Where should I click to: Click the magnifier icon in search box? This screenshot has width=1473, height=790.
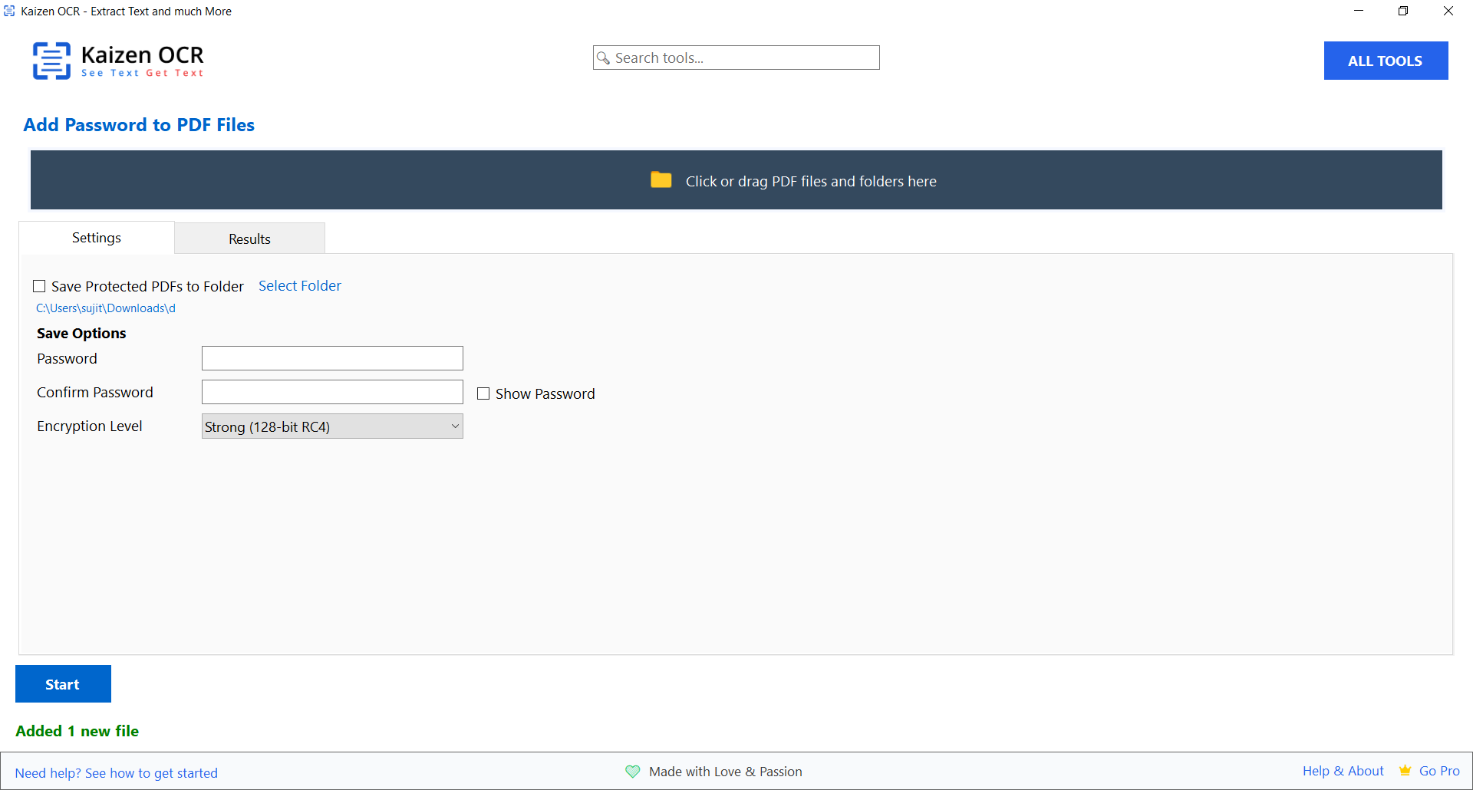point(604,58)
